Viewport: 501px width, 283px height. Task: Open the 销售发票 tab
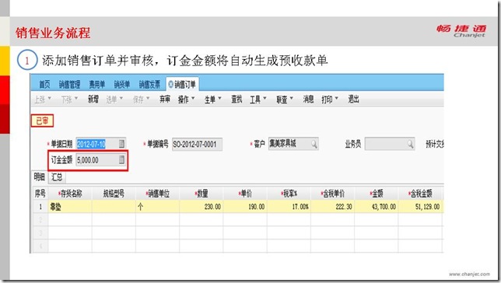pos(149,84)
